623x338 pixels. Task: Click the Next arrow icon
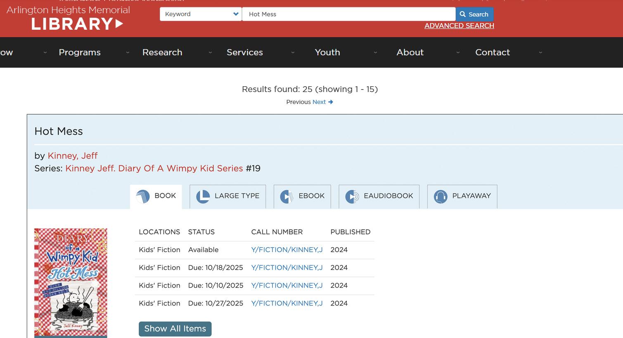(x=331, y=102)
